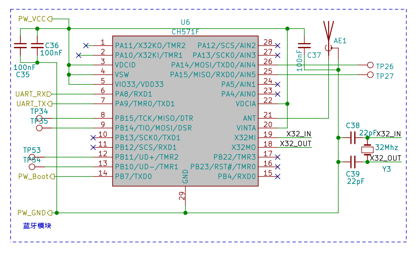The height and width of the screenshot is (260, 417).
Task: Click the TP53 test point circle
Action: click(32, 157)
